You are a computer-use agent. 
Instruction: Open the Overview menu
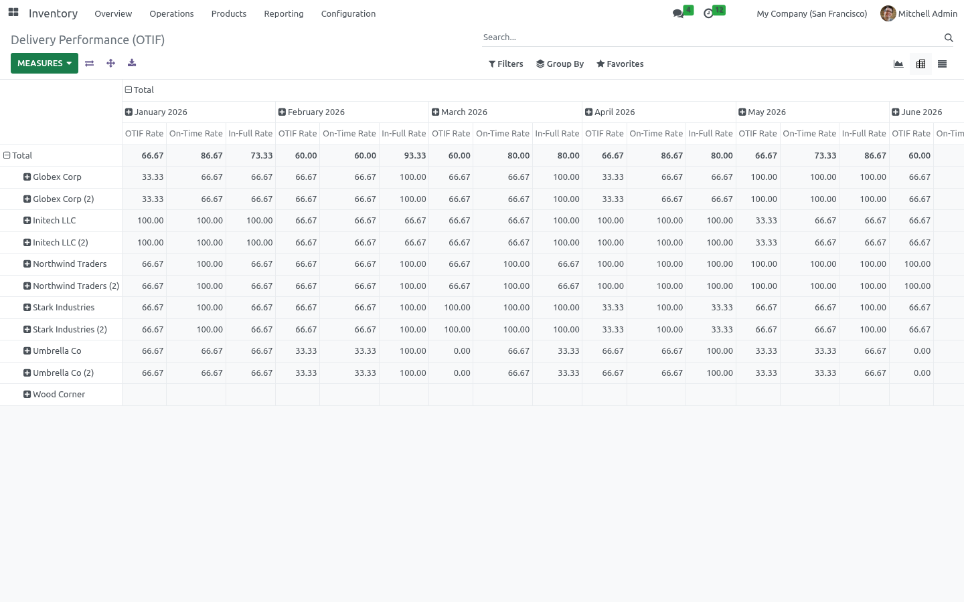113,13
